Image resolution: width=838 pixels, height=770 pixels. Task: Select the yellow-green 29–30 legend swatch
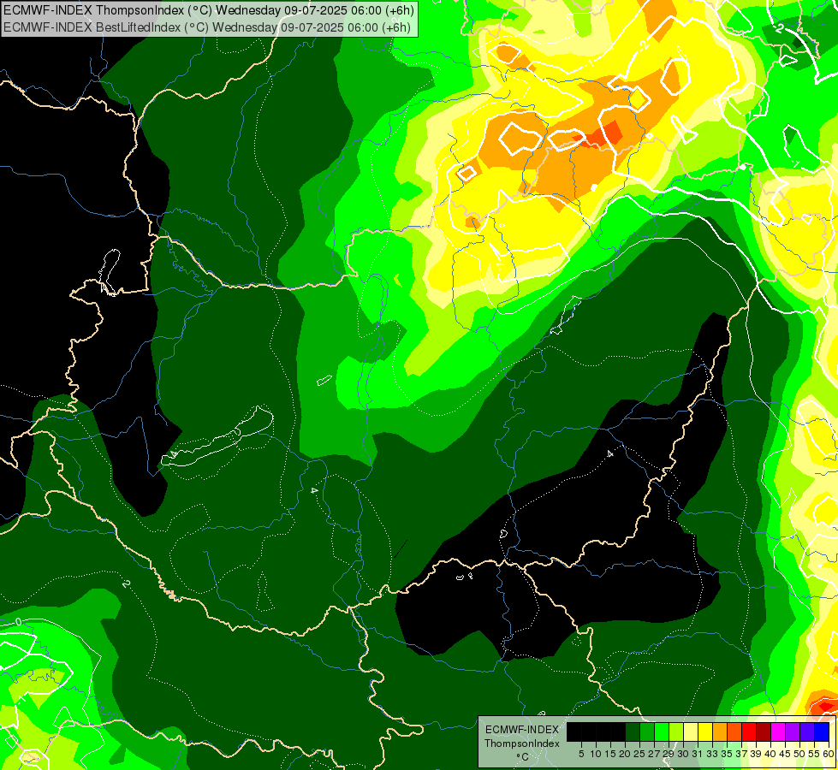pyautogui.click(x=676, y=731)
